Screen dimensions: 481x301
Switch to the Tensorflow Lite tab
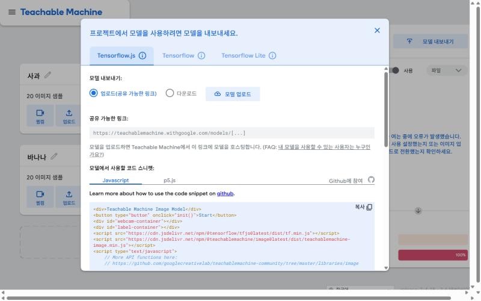pyautogui.click(x=248, y=56)
